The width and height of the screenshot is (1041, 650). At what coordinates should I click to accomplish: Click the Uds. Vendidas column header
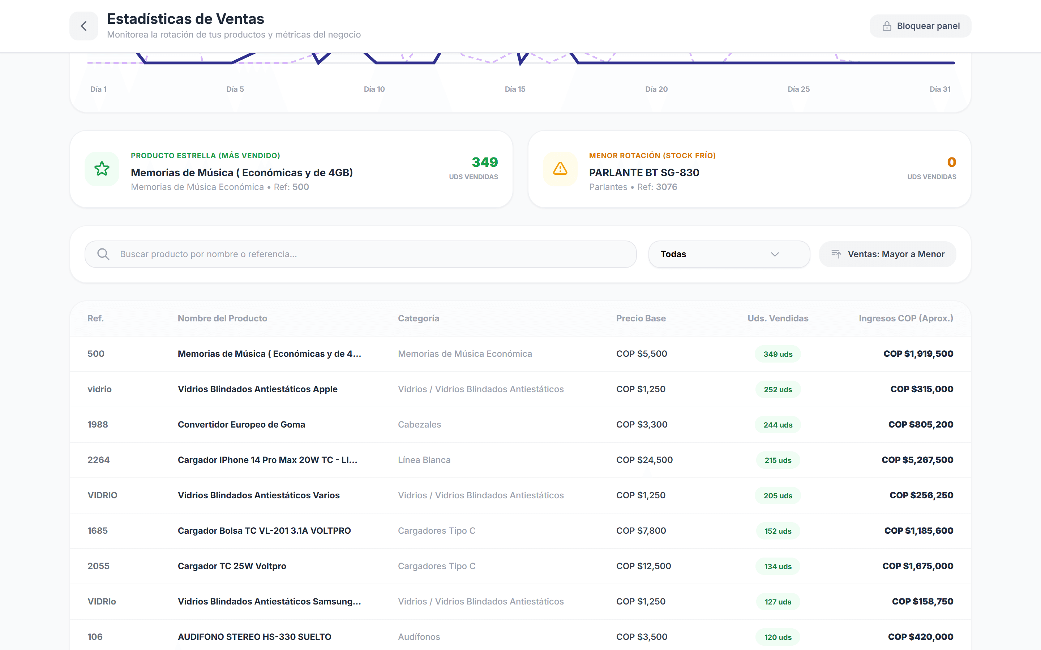coord(778,318)
